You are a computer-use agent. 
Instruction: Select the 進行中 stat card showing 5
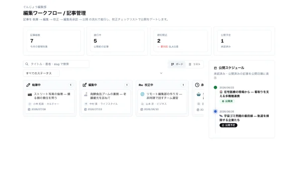coord(117,41)
